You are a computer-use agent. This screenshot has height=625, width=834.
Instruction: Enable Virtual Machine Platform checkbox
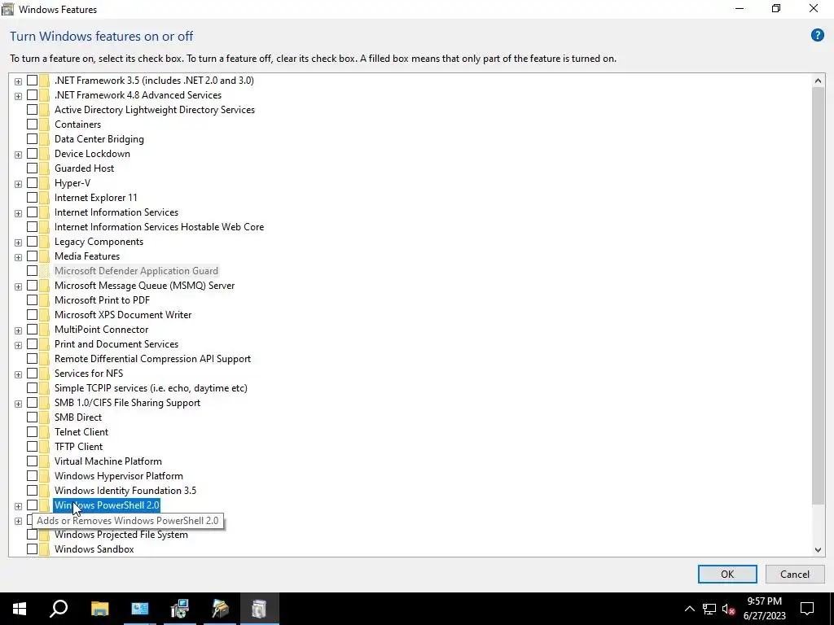click(32, 461)
